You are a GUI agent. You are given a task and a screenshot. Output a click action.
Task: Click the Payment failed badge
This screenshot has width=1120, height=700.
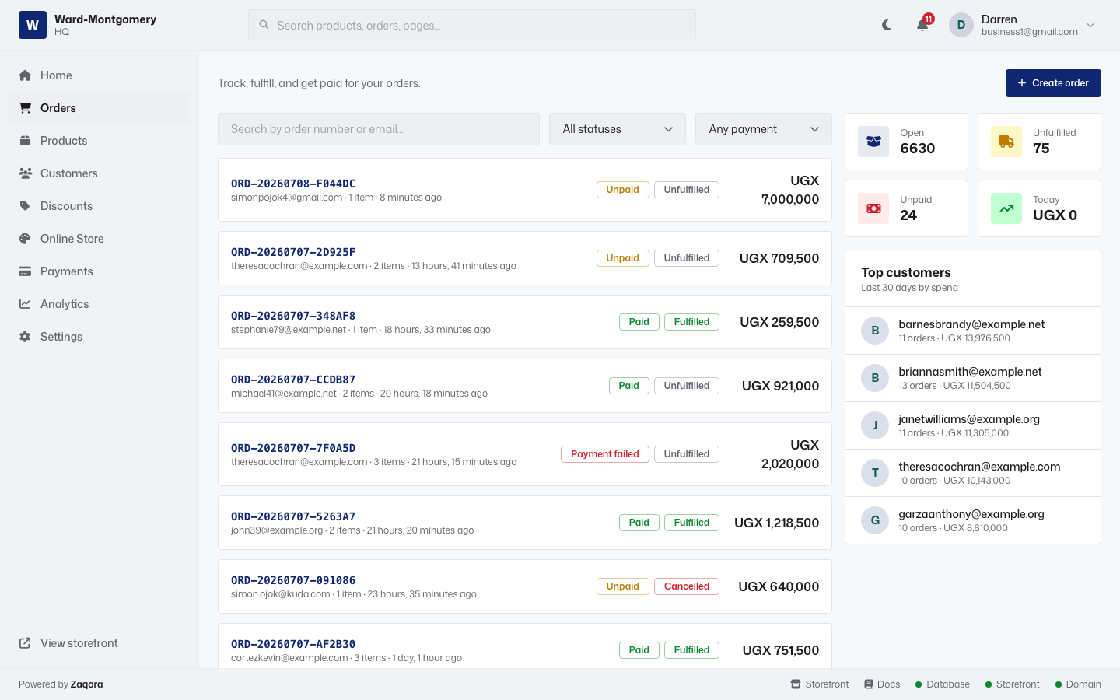coord(605,454)
